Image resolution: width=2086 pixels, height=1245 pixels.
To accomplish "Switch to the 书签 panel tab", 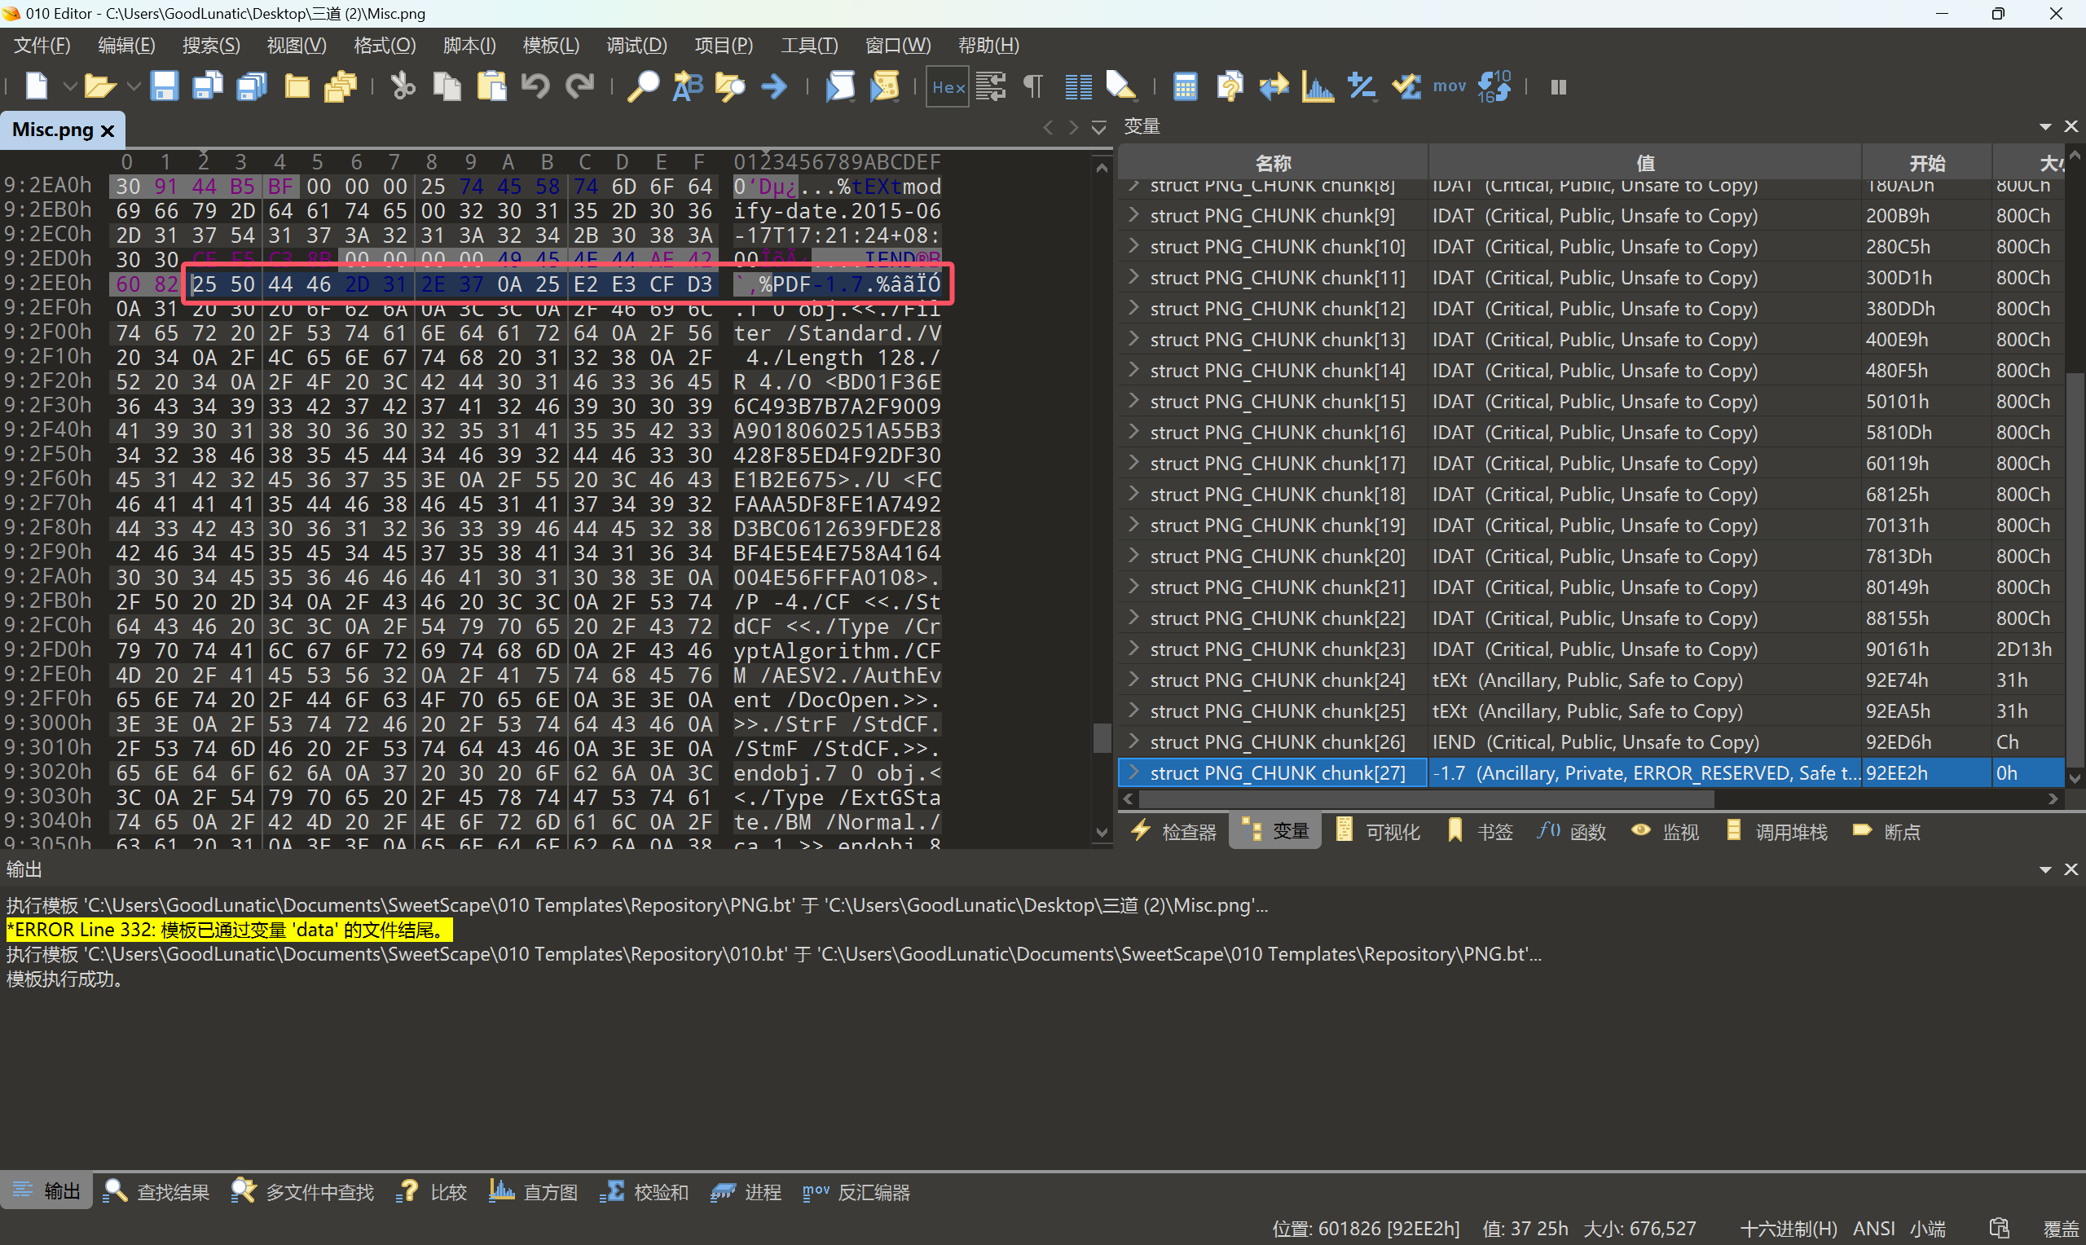I will click(1481, 831).
